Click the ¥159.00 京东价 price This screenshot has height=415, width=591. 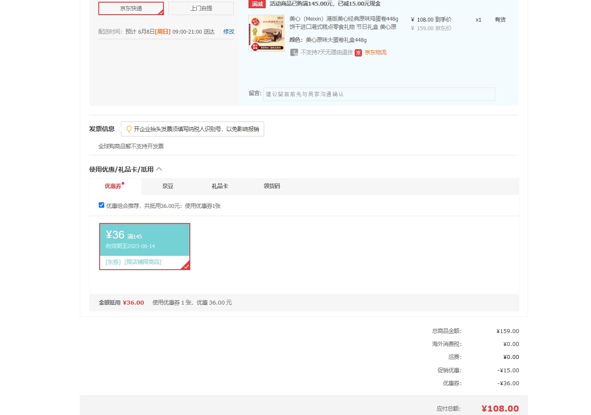[431, 28]
